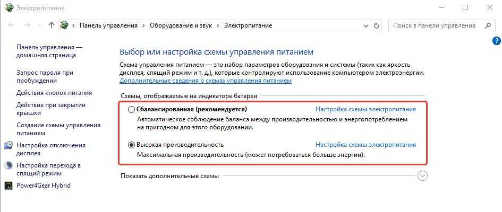This screenshot has width=502, height=212.
Task: Open help with the blue question icon
Action: 497,41
